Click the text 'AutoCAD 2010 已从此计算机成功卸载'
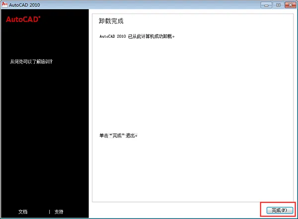This screenshot has height=219, width=298. (x=137, y=36)
